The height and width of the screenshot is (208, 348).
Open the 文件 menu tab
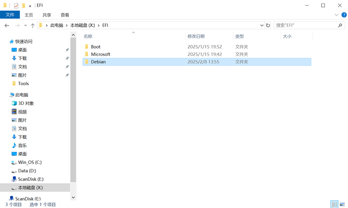point(10,15)
